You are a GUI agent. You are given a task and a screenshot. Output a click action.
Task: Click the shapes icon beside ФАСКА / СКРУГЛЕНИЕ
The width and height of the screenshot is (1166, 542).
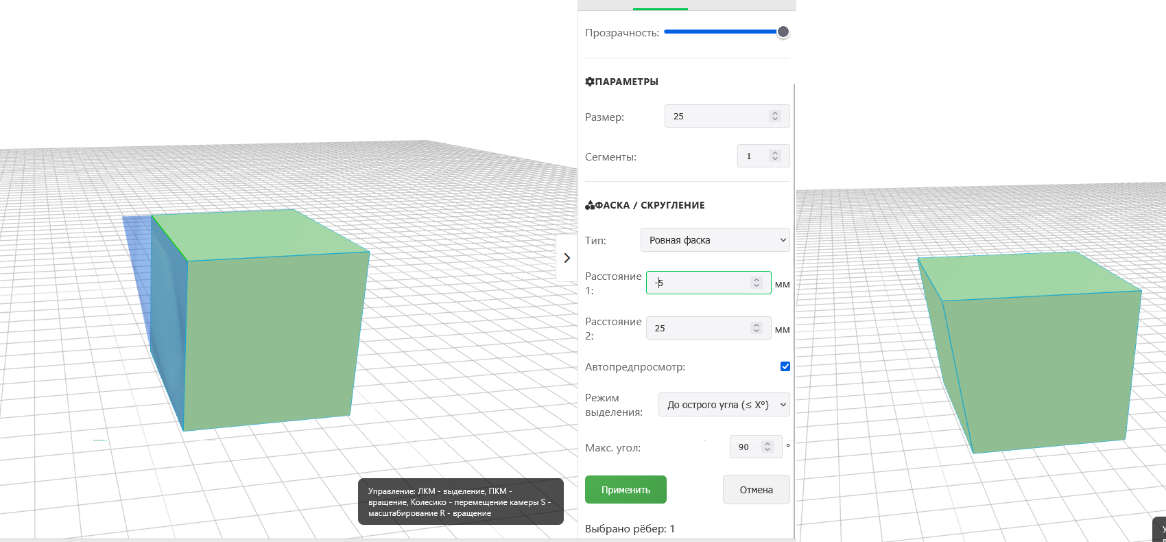coord(589,205)
